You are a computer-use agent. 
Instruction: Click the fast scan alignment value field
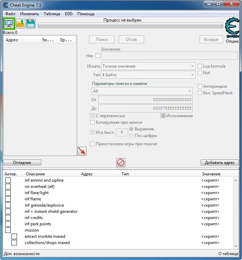pyautogui.click(x=122, y=132)
